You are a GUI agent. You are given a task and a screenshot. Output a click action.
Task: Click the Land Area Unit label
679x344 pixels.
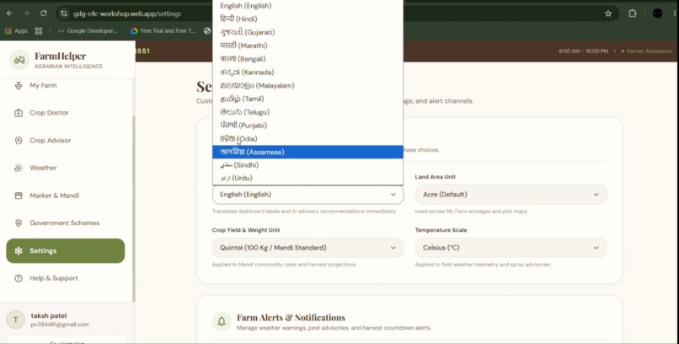436,177
